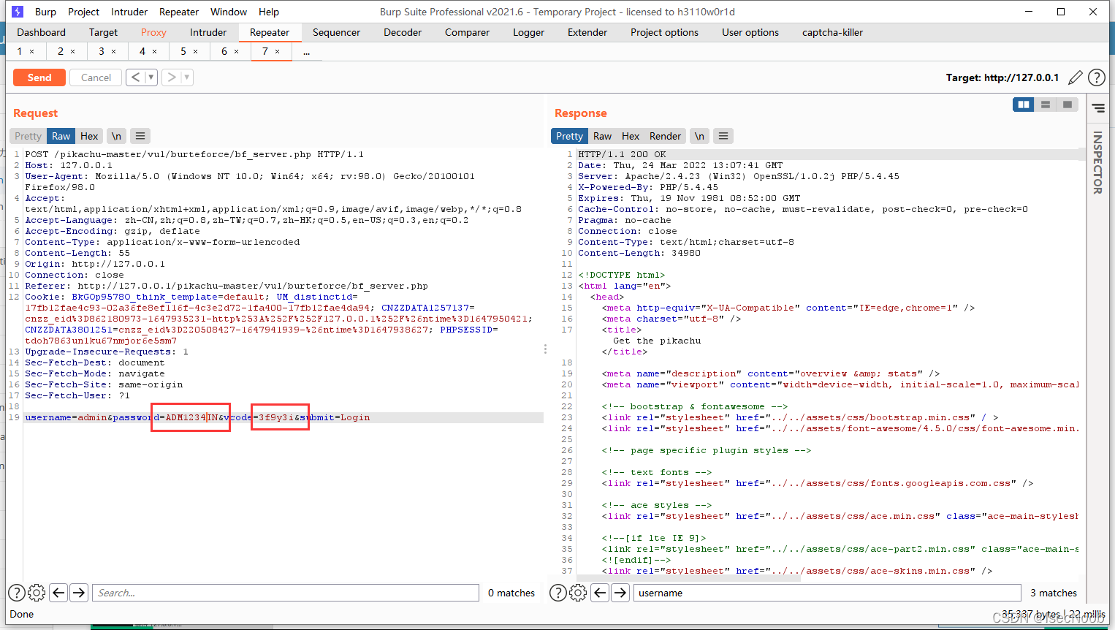Screen dimensions: 1115x630
Task: Open Request search help icon
Action: pyautogui.click(x=16, y=593)
